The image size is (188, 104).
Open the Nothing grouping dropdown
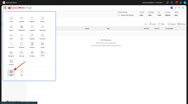pyautogui.click(x=181, y=24)
